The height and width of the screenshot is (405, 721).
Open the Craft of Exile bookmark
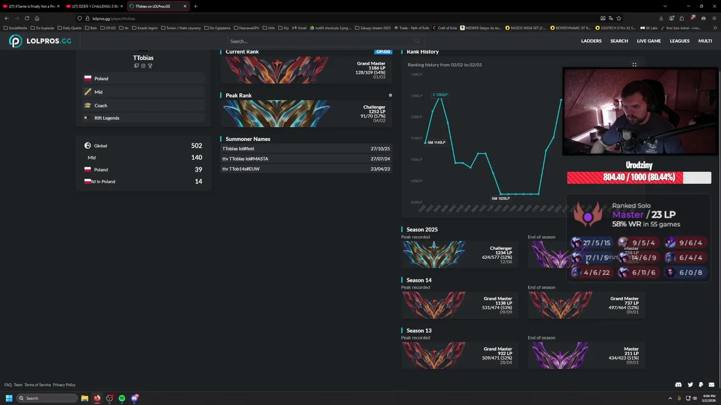(x=445, y=28)
